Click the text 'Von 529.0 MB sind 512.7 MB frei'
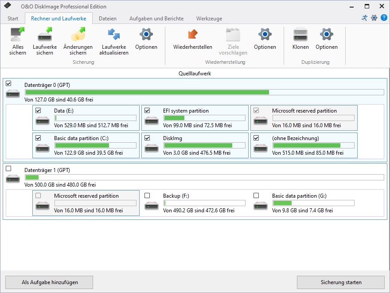This screenshot has width=390, height=293. tap(91, 125)
